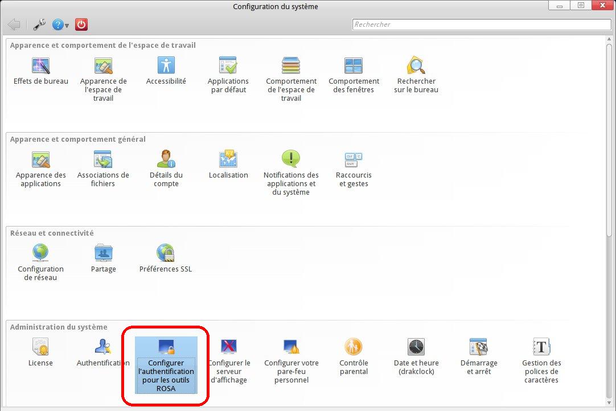616x411 pixels.
Task: Click the scrollbar up arrow
Action: pyautogui.click(x=609, y=39)
